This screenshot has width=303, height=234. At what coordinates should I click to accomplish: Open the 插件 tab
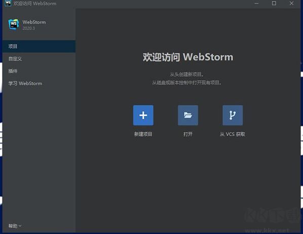pyautogui.click(x=39, y=71)
